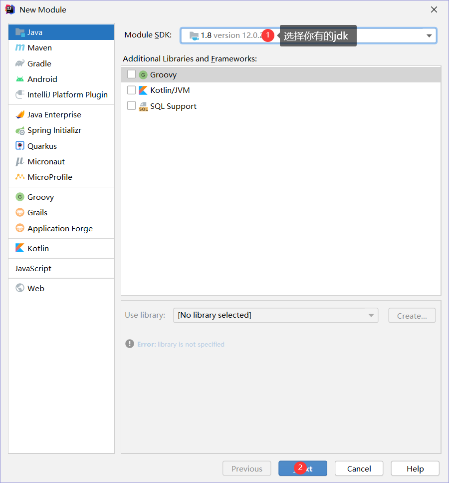Select JavaScript module type
This screenshot has height=483, width=449.
coord(61,268)
